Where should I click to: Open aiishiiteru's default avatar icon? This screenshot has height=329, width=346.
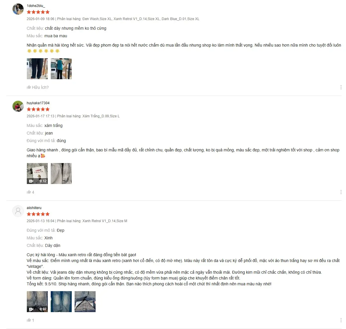pyautogui.click(x=18, y=211)
